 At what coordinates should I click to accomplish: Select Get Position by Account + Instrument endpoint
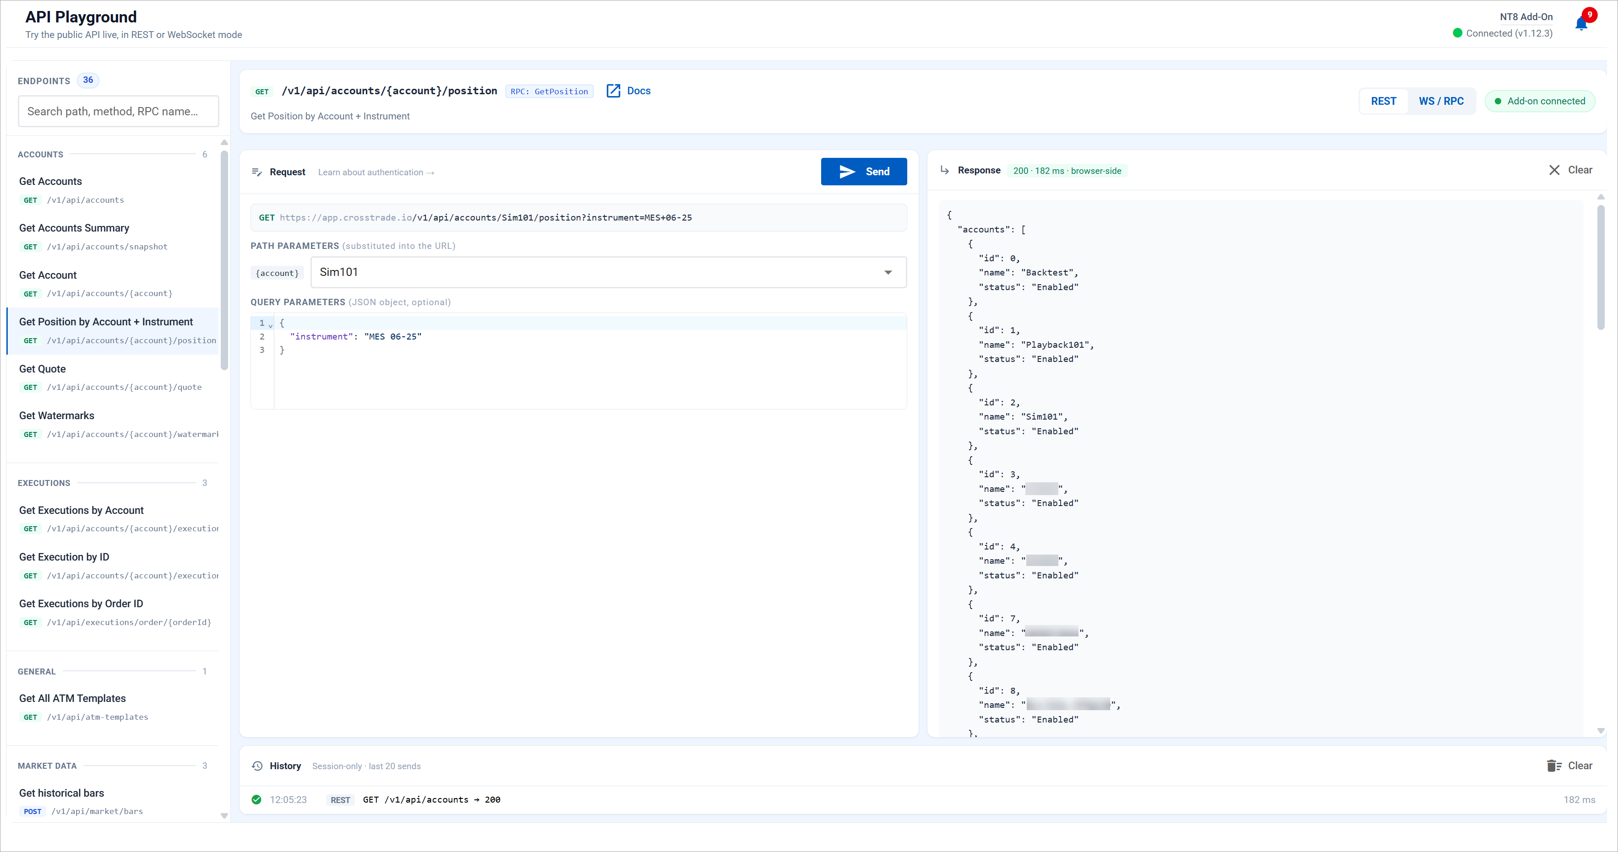(x=113, y=331)
